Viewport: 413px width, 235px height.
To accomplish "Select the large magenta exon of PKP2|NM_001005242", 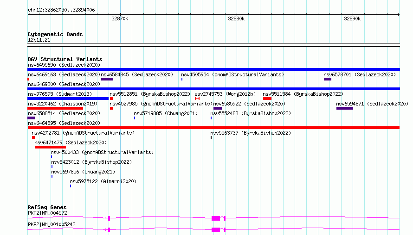I will coord(216,230).
